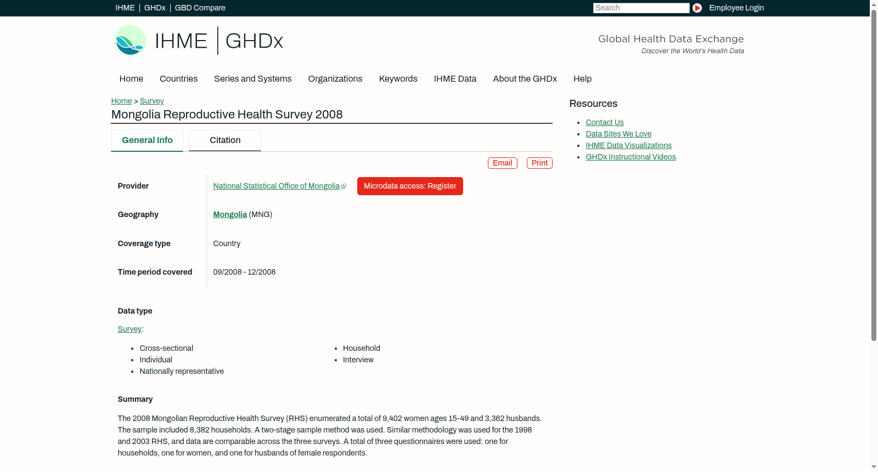Click the GHDx header logo text
Screen dimensions: 878x472
pyautogui.click(x=254, y=41)
